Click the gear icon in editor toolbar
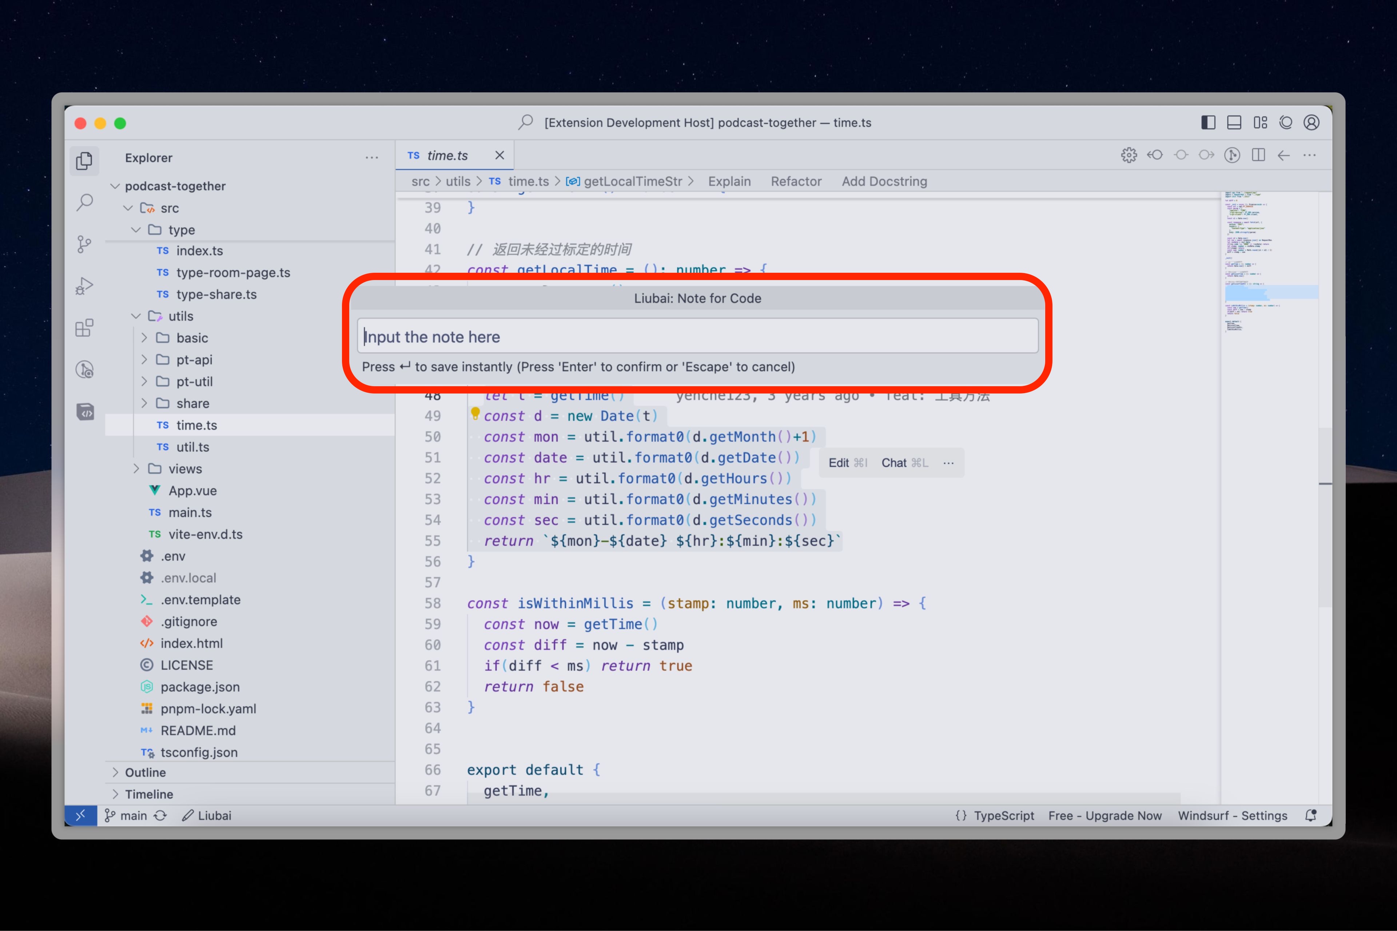 pyautogui.click(x=1129, y=156)
